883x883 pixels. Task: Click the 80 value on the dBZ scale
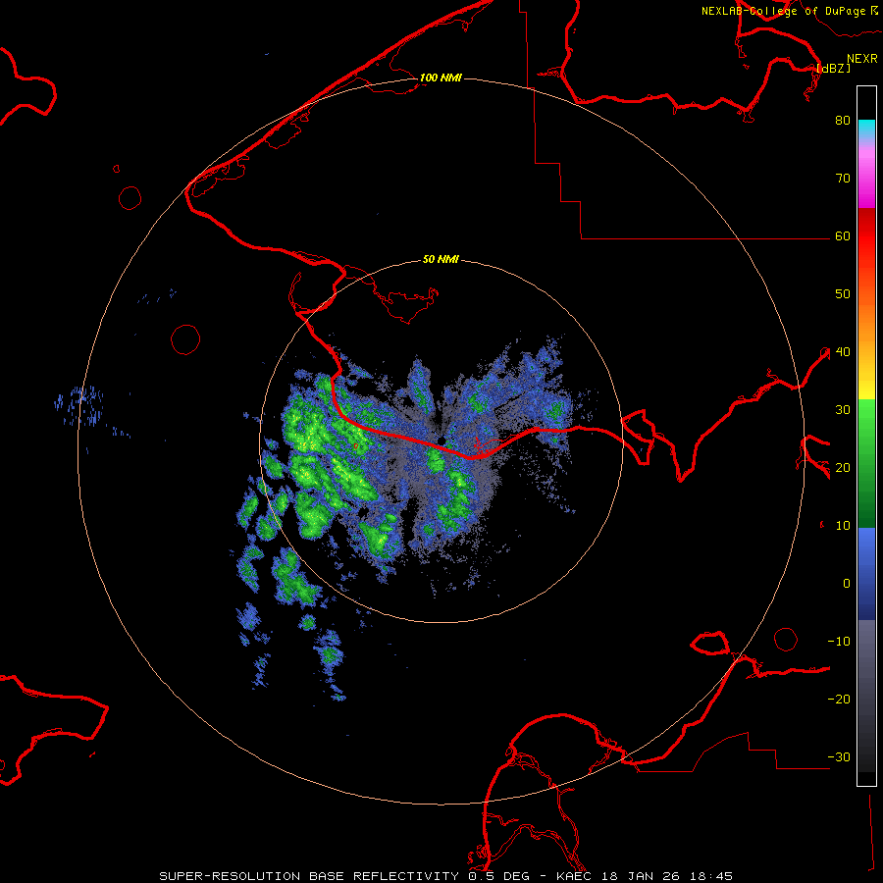click(x=843, y=120)
